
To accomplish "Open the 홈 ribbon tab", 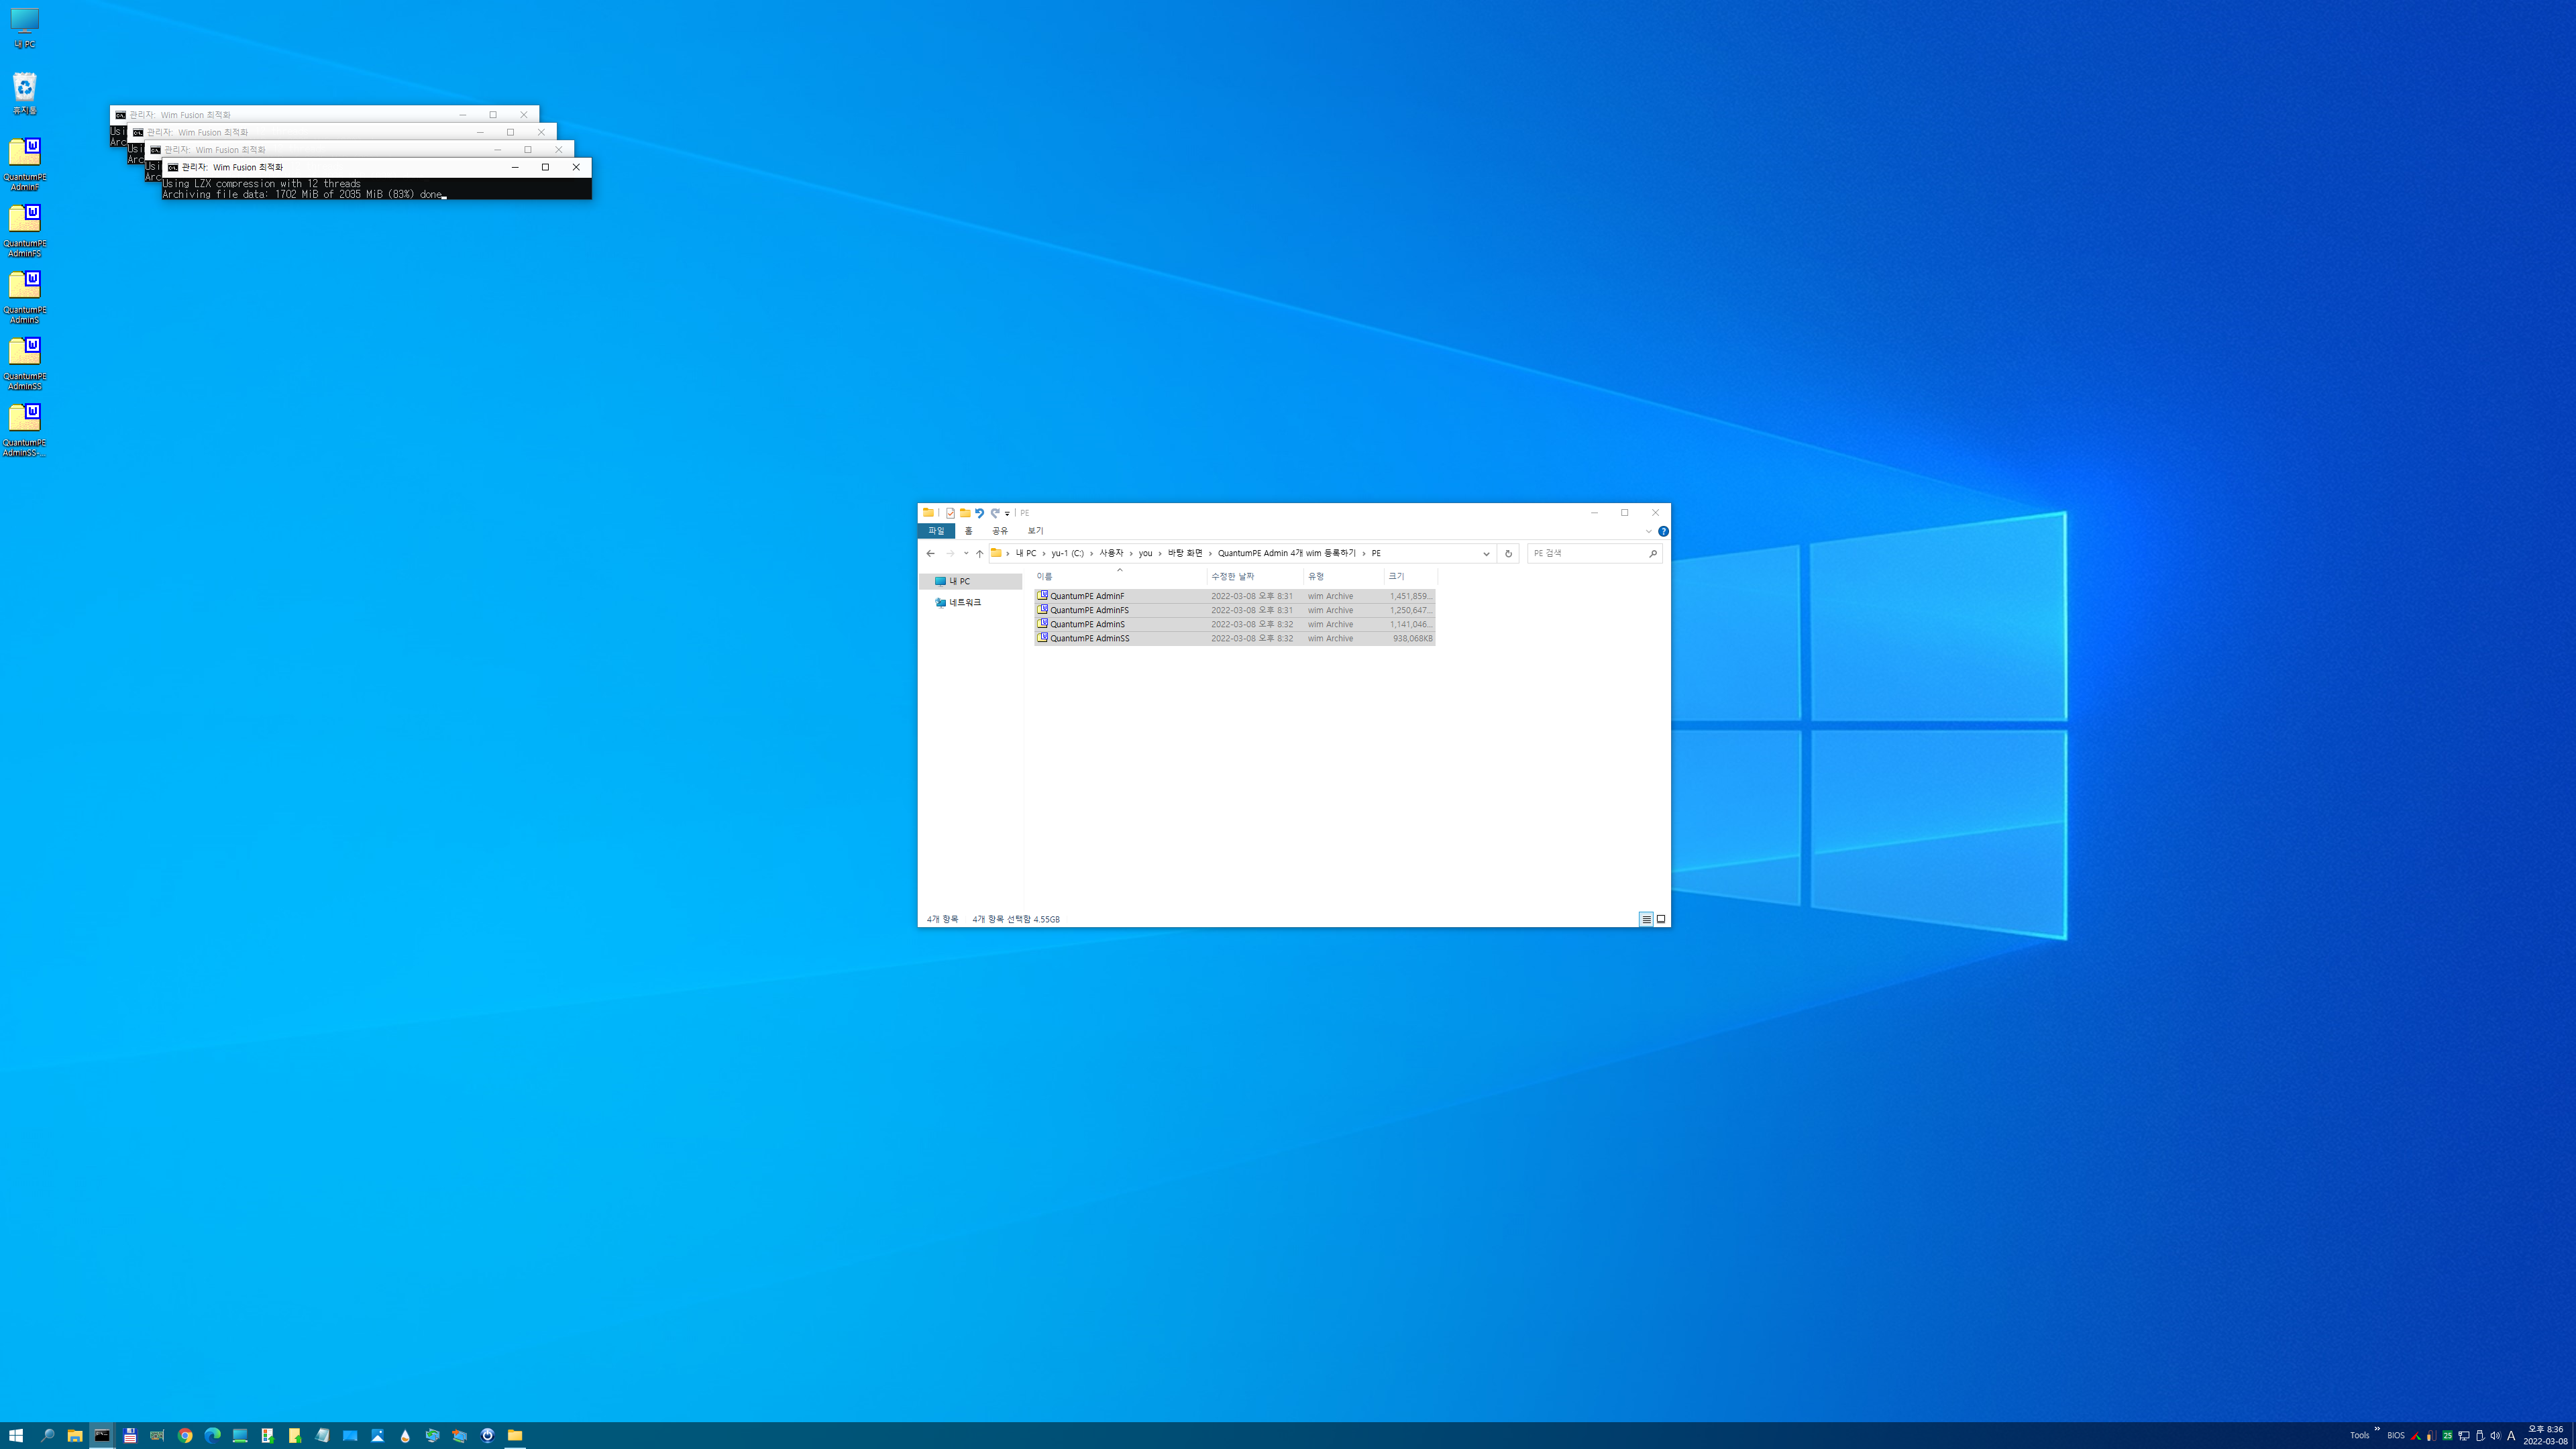I will click(x=968, y=531).
